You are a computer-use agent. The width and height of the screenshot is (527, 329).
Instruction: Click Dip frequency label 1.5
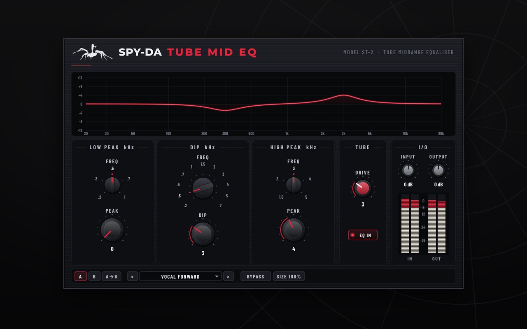pyautogui.click(x=203, y=164)
